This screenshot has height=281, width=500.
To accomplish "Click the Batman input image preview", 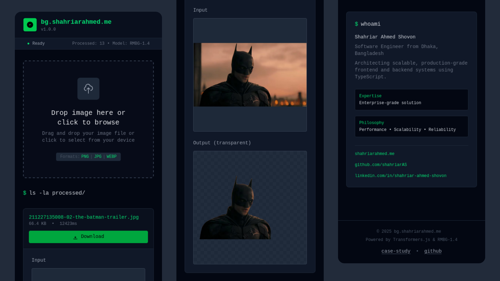I will coord(250,75).
